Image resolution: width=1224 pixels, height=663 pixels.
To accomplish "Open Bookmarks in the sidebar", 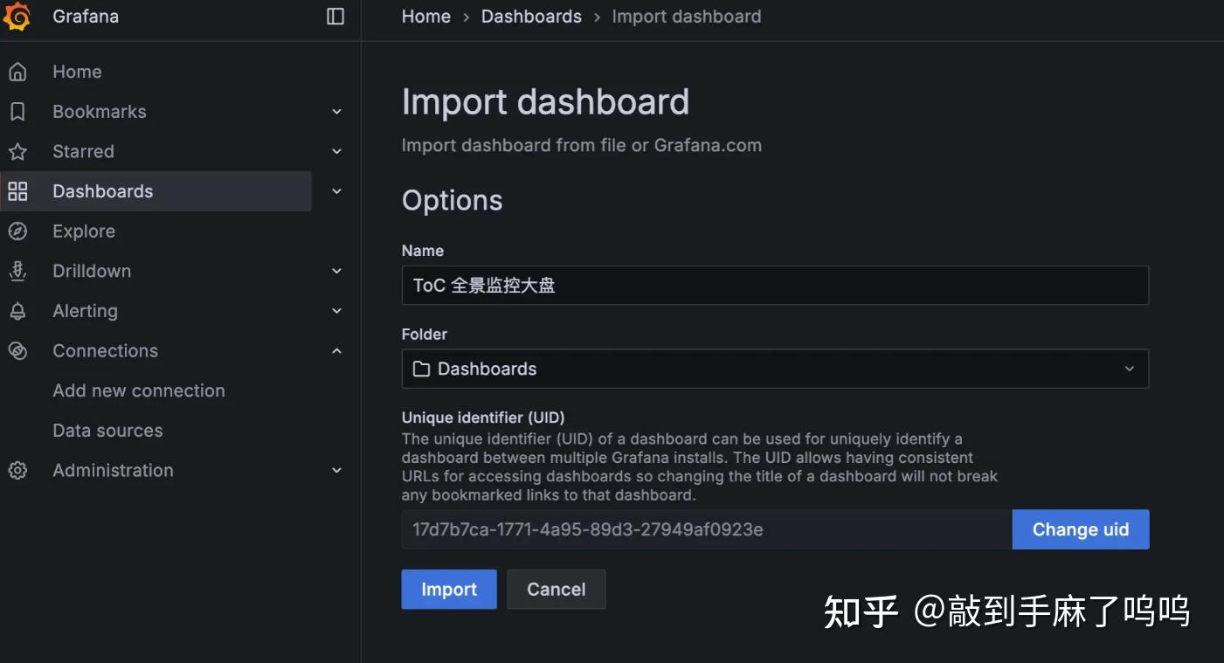I will point(99,112).
